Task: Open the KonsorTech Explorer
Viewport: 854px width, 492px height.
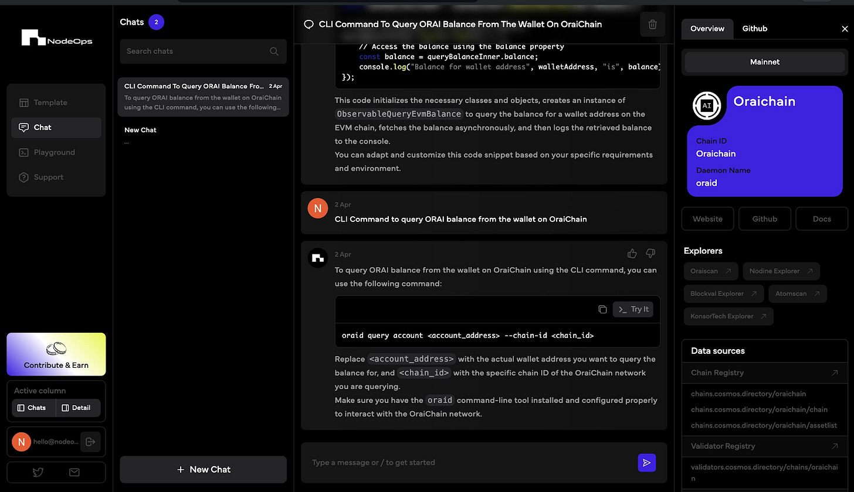Action: coord(728,317)
